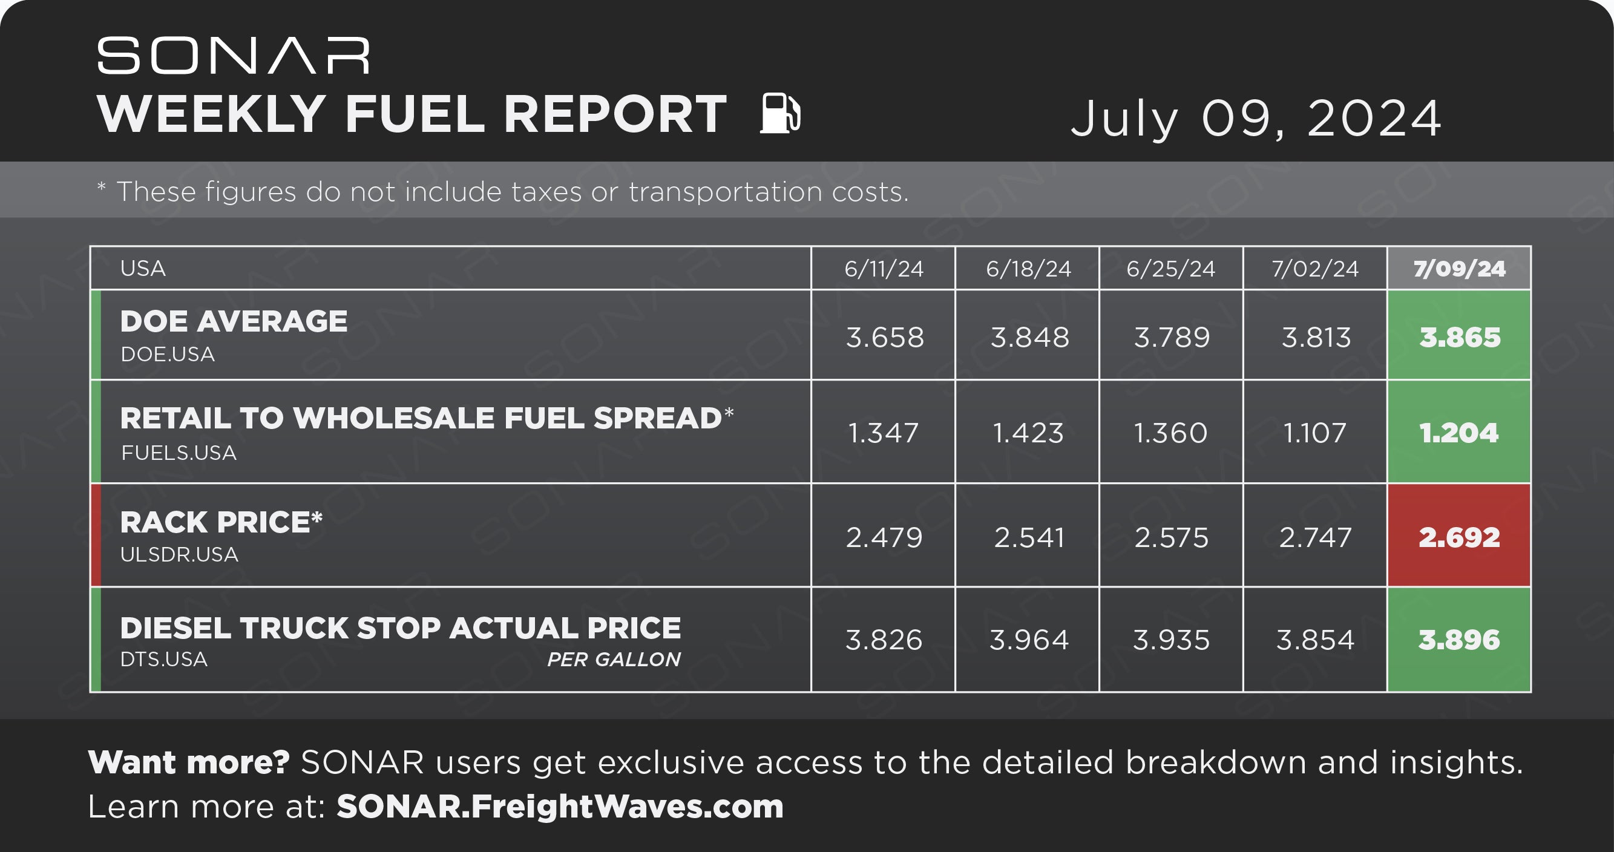This screenshot has height=852, width=1614.
Task: Click Diesel Truck Stop Actual Price label
Action: [401, 628]
